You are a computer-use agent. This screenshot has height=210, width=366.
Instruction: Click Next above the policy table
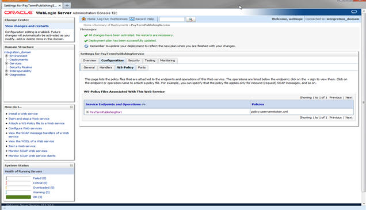[349, 98]
